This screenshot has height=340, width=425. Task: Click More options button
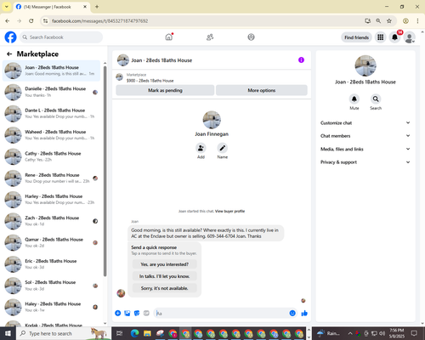point(262,90)
